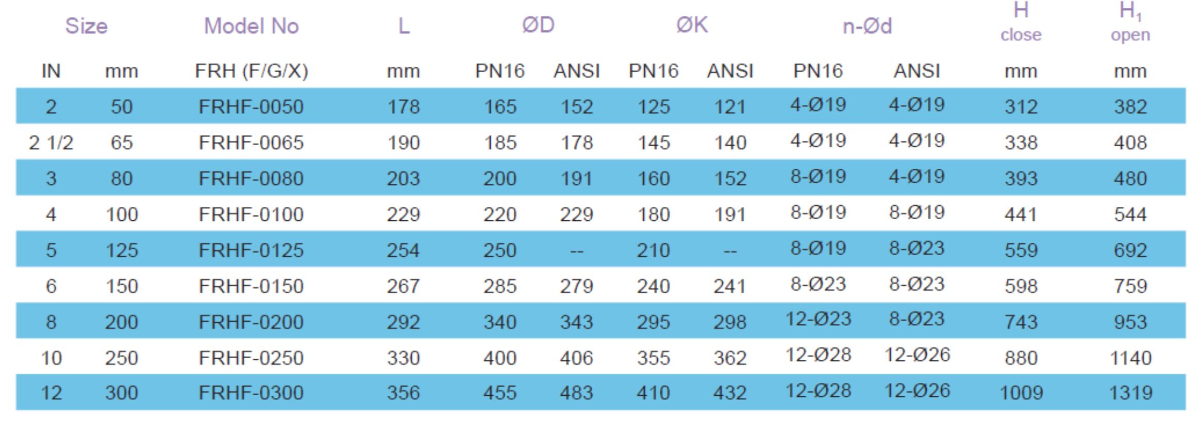Select the FRHF-0250 model entry
Screen dimensions: 1201x422
[x=252, y=358]
